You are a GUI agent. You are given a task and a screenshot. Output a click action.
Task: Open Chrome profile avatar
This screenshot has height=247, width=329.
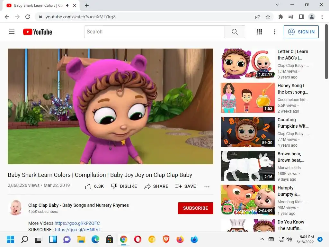(312, 17)
